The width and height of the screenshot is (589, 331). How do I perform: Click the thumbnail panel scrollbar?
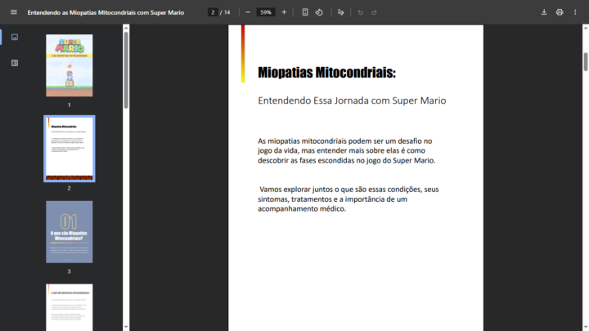[x=126, y=69]
